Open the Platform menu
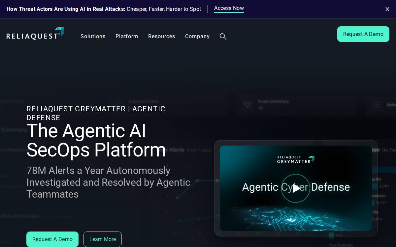396x247 pixels. (x=127, y=37)
